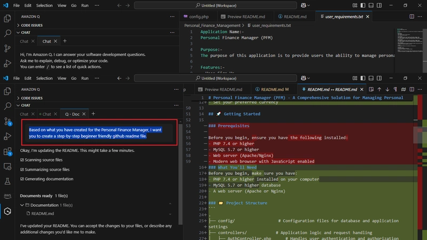Open Explorer icon in upper window activity bar
The width and height of the screenshot is (427, 240).
click(7, 18)
